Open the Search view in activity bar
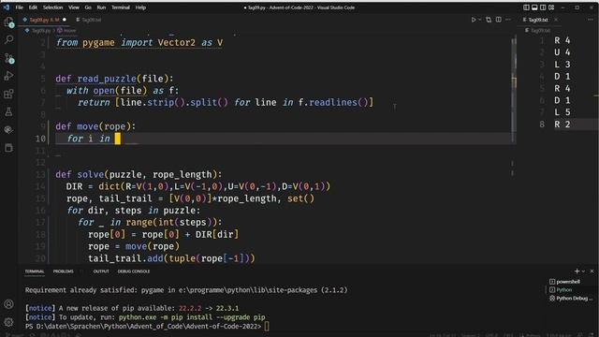Screen dimensions: 599x337 (8, 39)
